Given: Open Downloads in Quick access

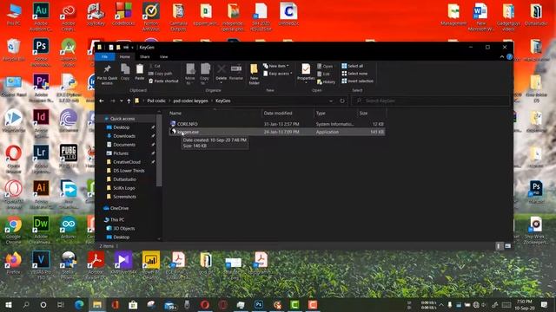Looking at the screenshot, I should click(124, 136).
